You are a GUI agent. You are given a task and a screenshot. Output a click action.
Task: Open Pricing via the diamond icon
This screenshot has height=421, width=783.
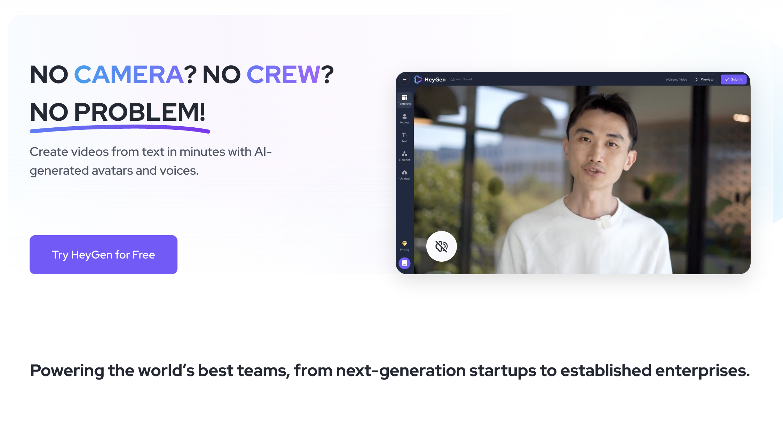pos(404,246)
